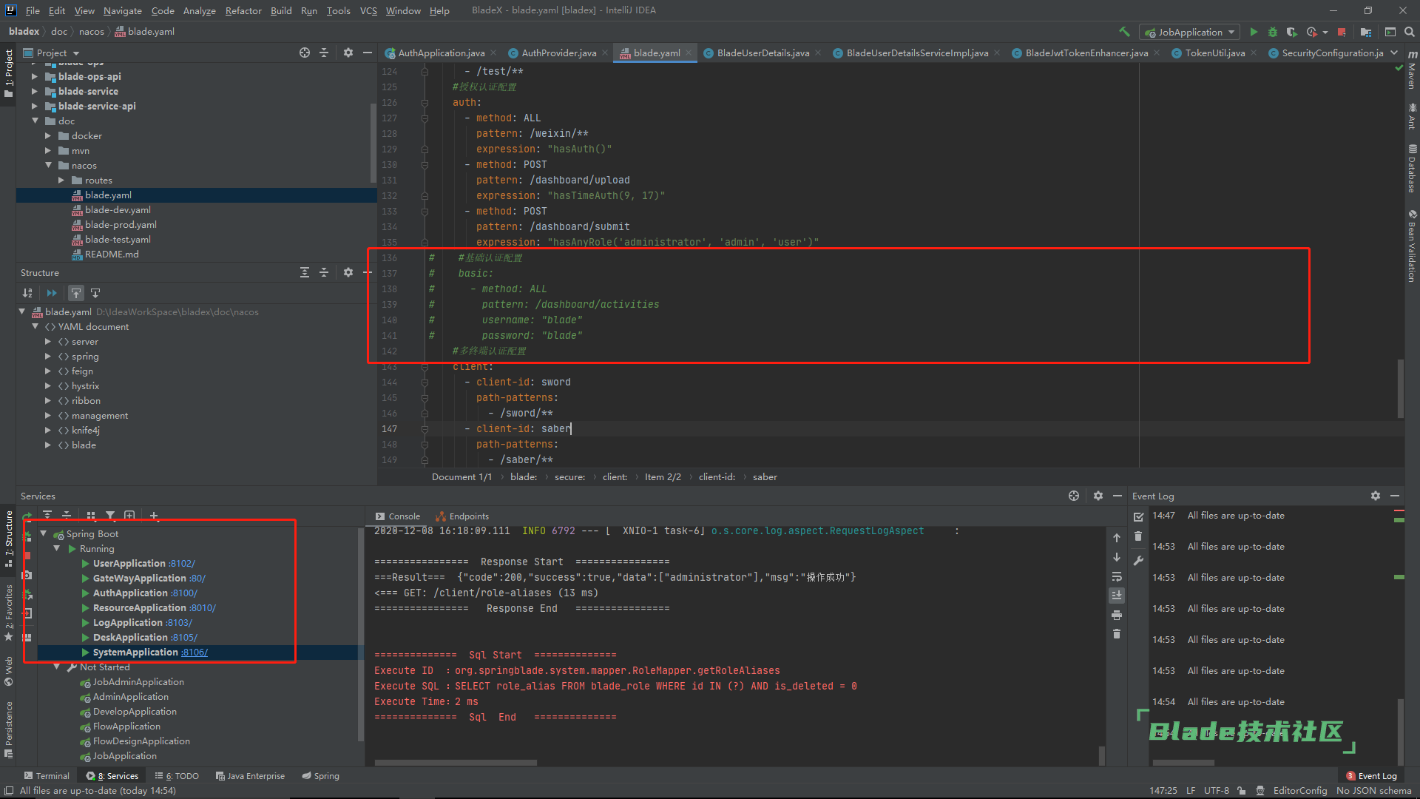1420x799 pixels.
Task: Take thread dump with camera icon
Action: 27,575
